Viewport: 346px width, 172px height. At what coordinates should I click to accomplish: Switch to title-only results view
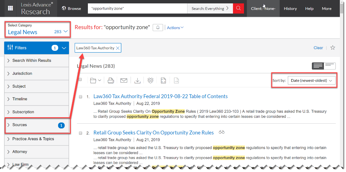[330, 66]
